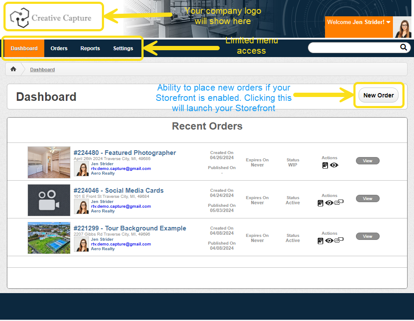This screenshot has height=321, width=414.
Task: Click the preview eye-play icon for Social Media Cards
Action: pyautogui.click(x=329, y=203)
